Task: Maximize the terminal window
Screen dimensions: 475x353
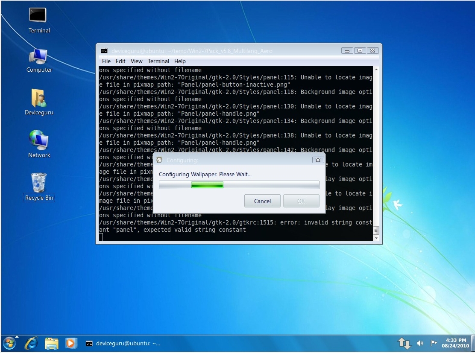Action: pyautogui.click(x=360, y=51)
